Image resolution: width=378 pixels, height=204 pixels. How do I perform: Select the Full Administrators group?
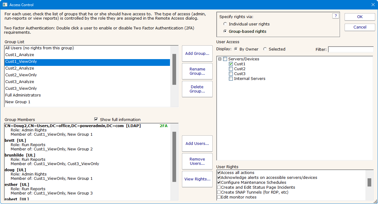click(23, 95)
